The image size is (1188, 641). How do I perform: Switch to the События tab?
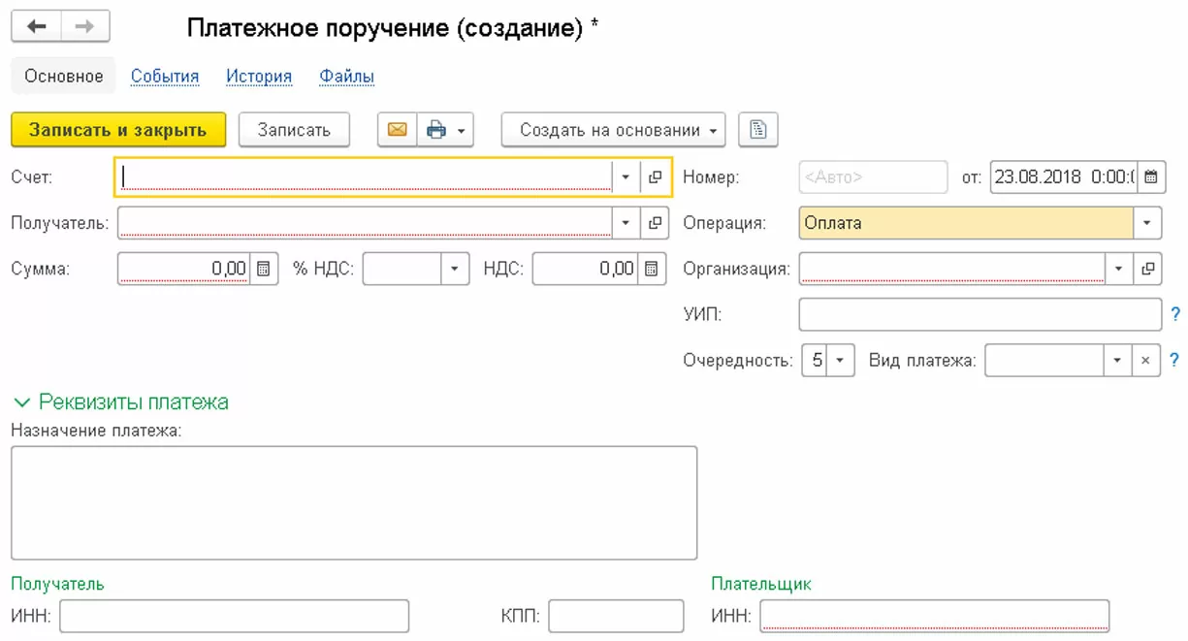pyautogui.click(x=165, y=77)
